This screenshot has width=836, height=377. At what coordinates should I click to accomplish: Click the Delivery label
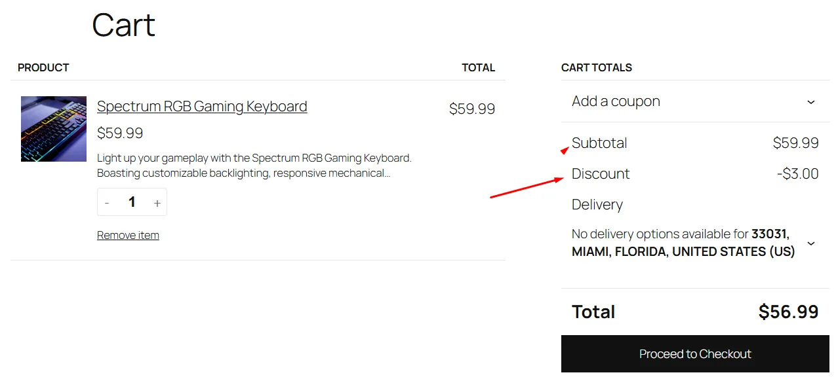597,204
